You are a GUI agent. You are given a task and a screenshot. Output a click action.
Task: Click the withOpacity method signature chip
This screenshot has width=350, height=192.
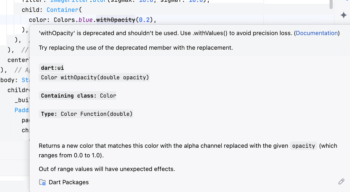click(x=94, y=77)
